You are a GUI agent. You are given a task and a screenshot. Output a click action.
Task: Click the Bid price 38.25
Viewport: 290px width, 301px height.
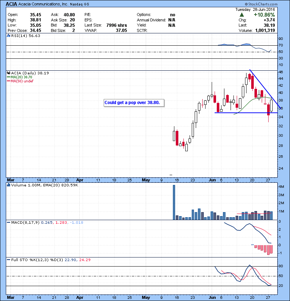(x=69, y=25)
